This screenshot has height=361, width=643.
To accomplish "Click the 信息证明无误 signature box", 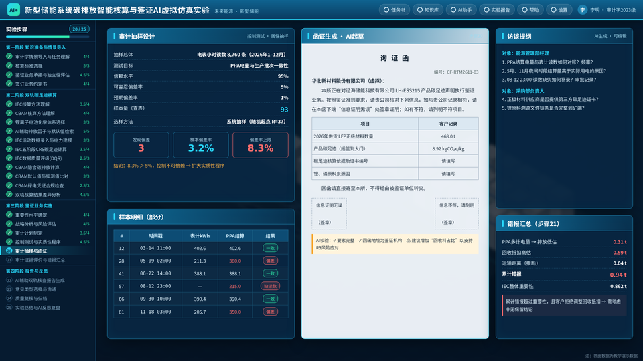I will [x=329, y=213].
